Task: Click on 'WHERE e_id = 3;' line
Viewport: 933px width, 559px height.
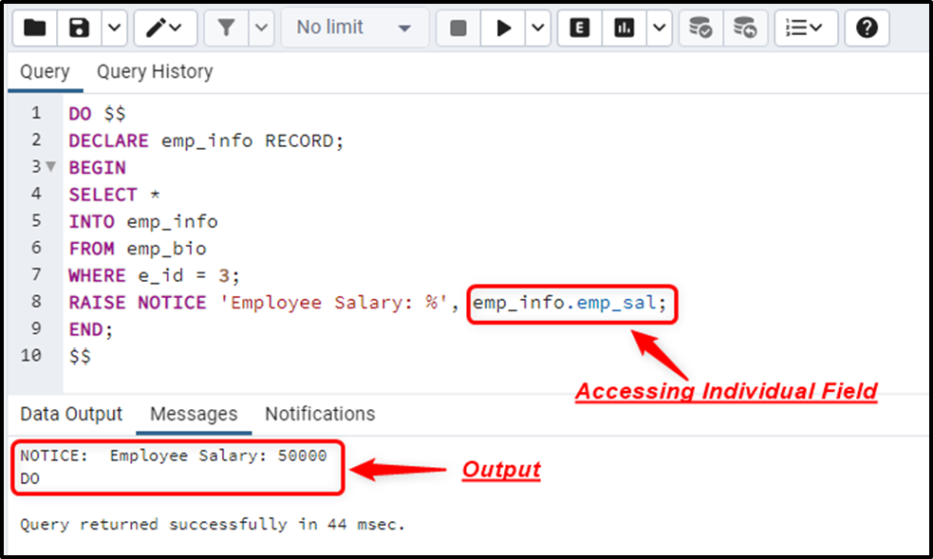Action: (x=154, y=275)
